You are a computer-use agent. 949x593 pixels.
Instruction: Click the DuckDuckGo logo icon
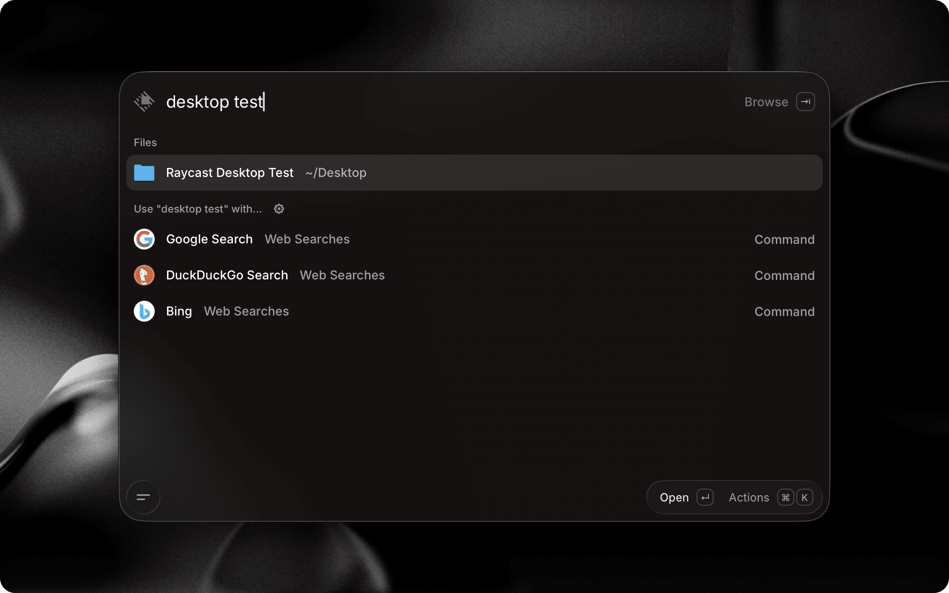[144, 275]
